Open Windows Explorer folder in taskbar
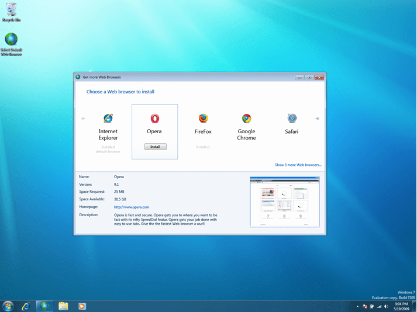Viewport: 417px width, 312px height. 63,306
